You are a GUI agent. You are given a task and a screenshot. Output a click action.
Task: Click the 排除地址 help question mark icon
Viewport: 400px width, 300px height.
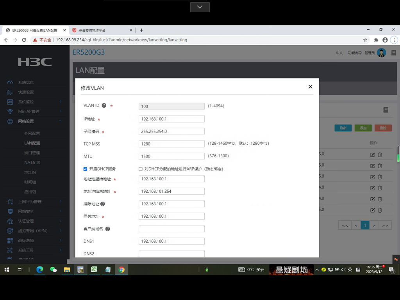pyautogui.click(x=103, y=204)
